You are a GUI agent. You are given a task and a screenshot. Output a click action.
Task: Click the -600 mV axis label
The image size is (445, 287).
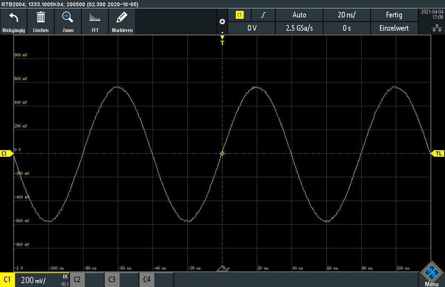(22, 221)
